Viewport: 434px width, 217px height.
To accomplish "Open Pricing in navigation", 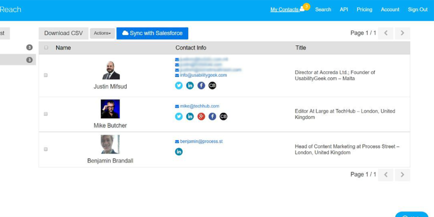I will (x=364, y=10).
